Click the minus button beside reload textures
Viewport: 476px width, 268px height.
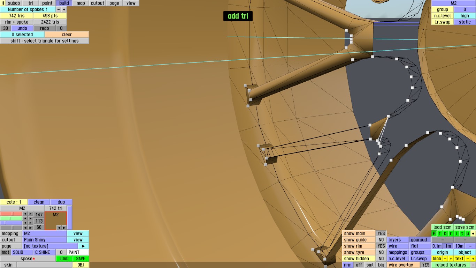pyautogui.click(x=473, y=265)
